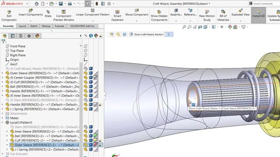Expand the Mates folder
Image resolution: width=280 pixels, height=157 pixels.
(2, 118)
